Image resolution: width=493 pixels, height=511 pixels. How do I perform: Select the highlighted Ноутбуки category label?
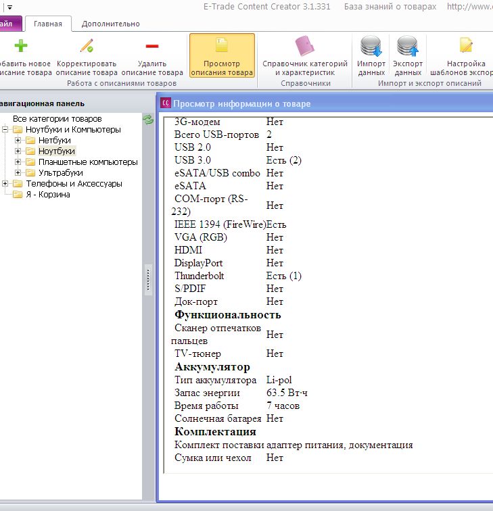pos(57,151)
